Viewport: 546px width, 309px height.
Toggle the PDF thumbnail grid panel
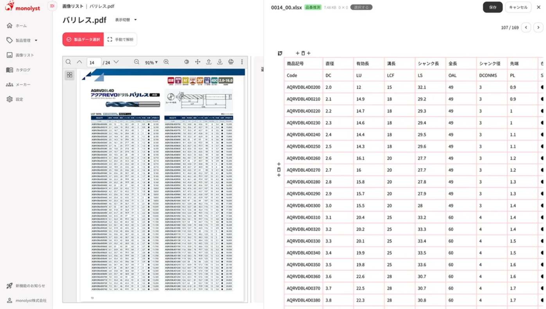point(70,75)
